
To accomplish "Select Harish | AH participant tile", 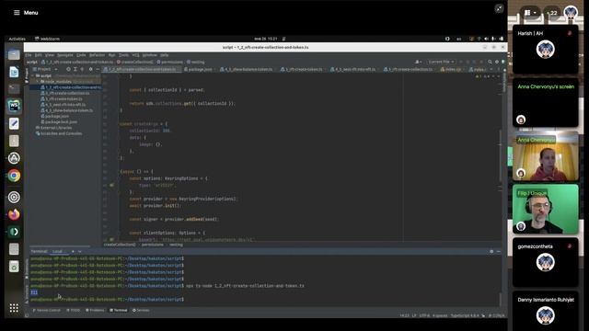I will (x=546, y=49).
